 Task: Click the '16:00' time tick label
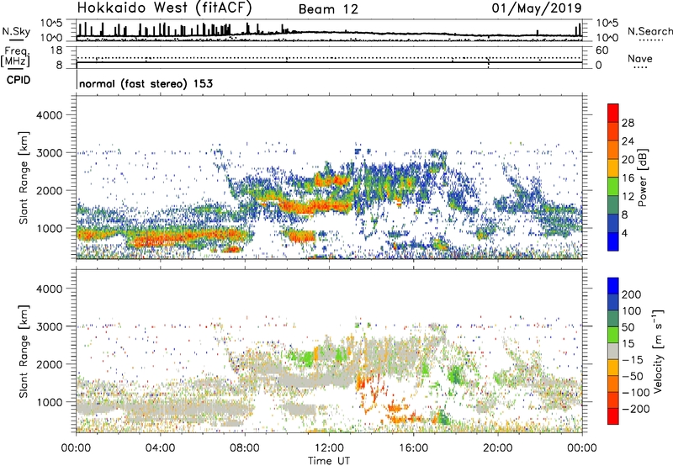(x=413, y=448)
